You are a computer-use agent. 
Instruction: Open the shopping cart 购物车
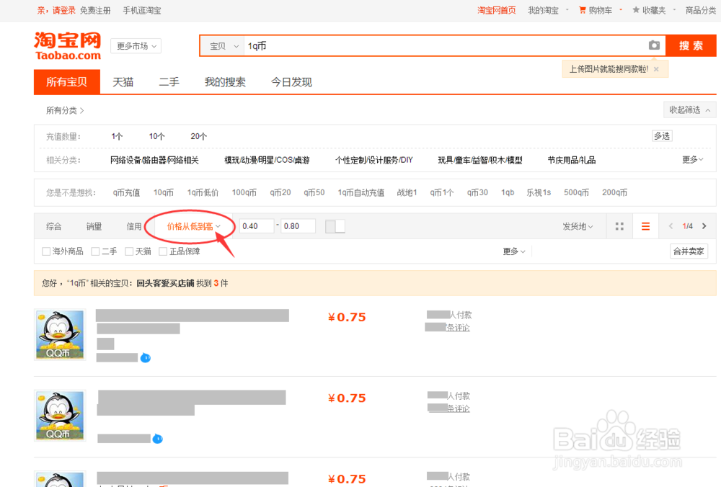[x=600, y=10]
